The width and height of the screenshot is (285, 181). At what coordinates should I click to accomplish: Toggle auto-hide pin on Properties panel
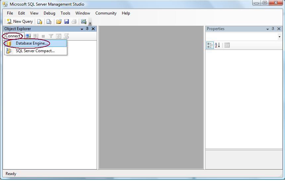273,29
